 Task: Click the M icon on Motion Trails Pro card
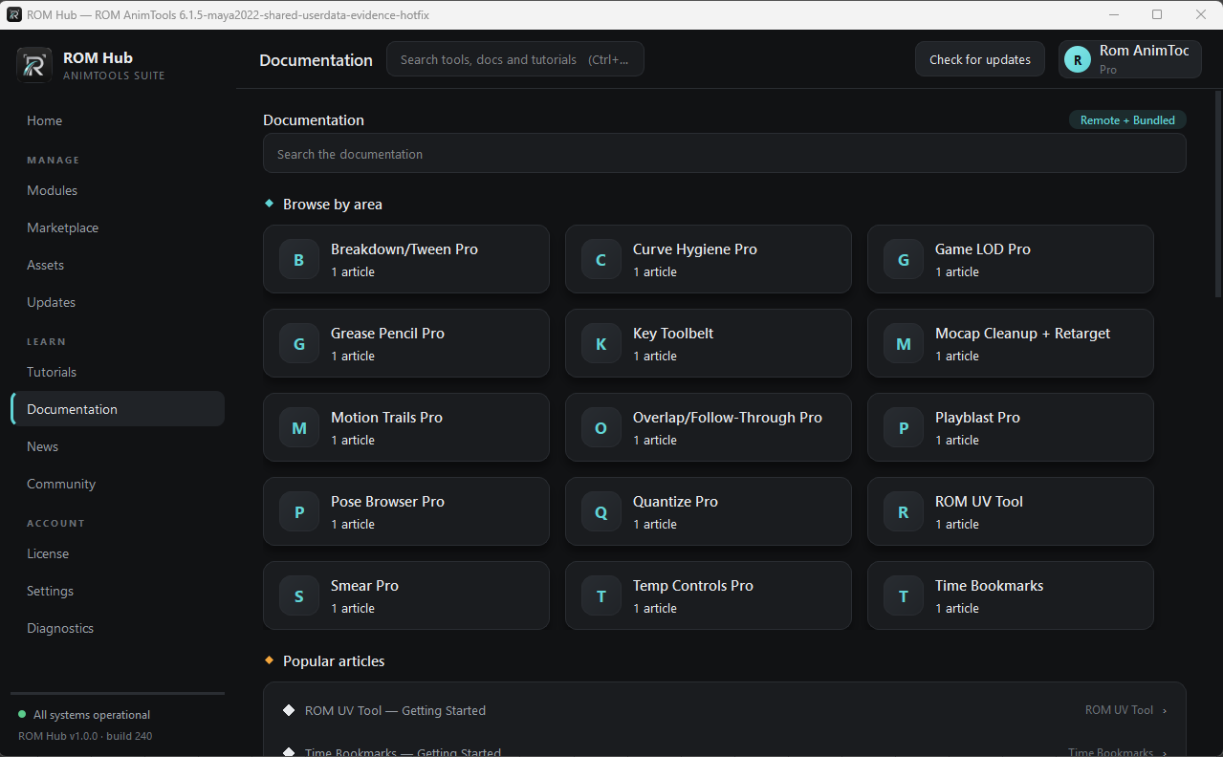point(299,428)
